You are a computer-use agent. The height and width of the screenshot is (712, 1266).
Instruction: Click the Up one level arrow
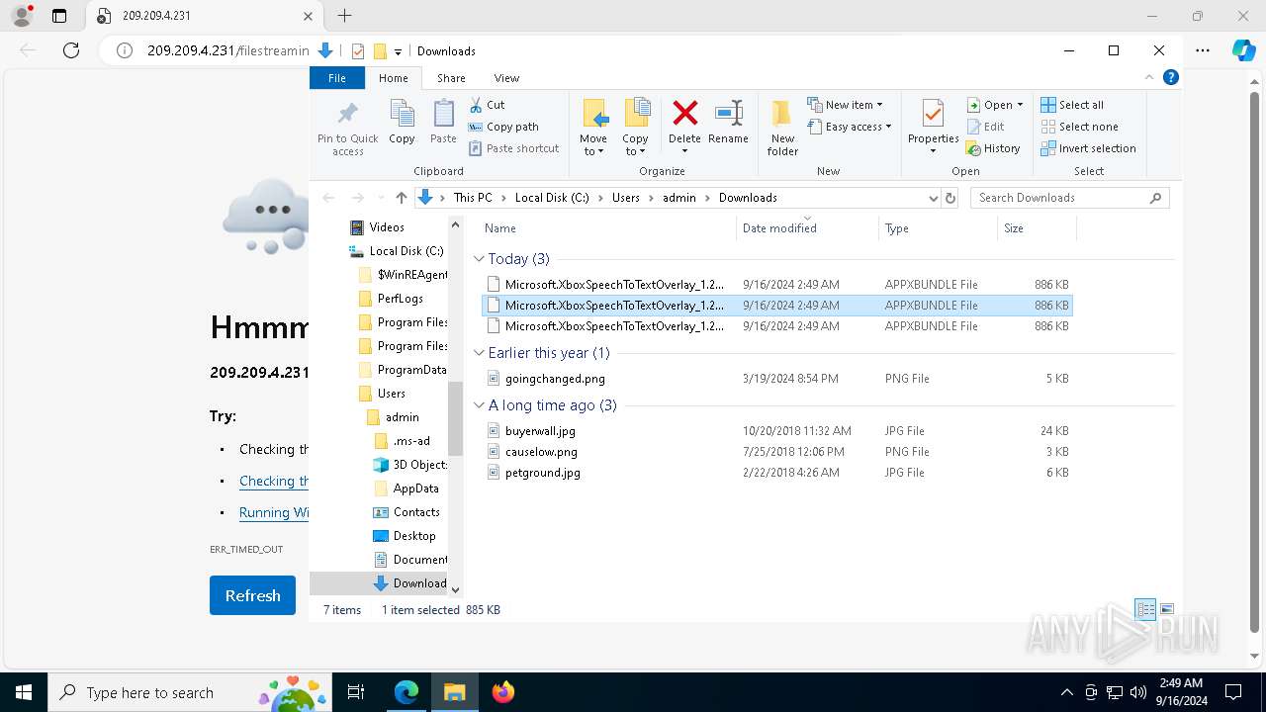401,198
